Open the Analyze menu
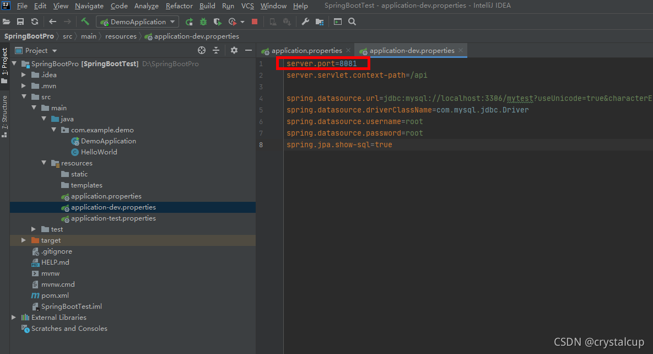Image resolution: width=653 pixels, height=354 pixels. [x=146, y=6]
